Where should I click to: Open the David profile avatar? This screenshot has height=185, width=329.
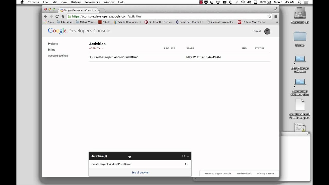[267, 31]
